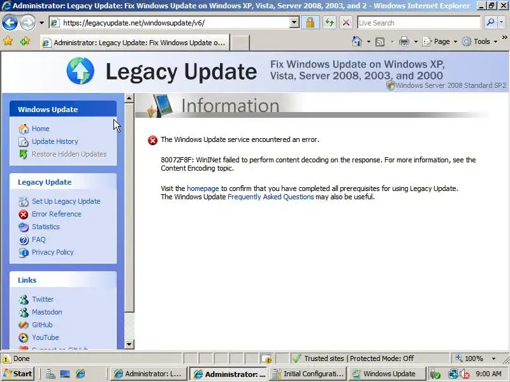
Task: Expand the feeds dropdown arrow
Action: coord(392,41)
